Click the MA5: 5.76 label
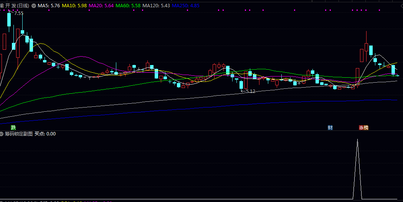The width and height of the screenshot is (403, 202). [48, 6]
